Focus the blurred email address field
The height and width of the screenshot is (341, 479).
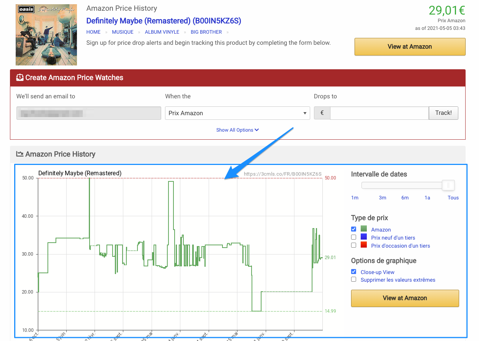click(x=89, y=113)
